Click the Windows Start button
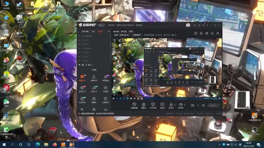Screen dimensions: 264x148 pyautogui.click(x=4, y=144)
